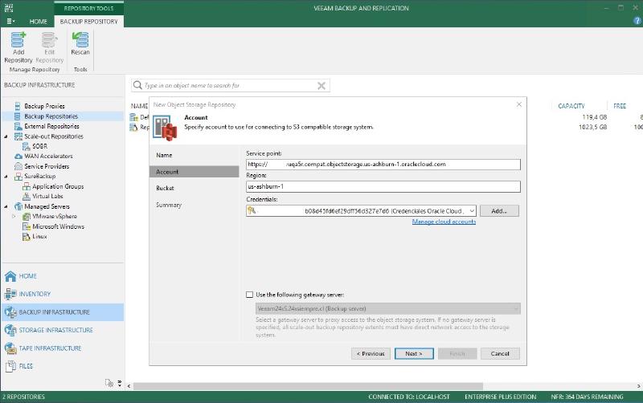This screenshot has height=403, width=643.
Task: Click the SOBR repository icon
Action: (x=27, y=146)
